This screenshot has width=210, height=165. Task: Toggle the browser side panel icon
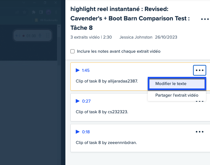tap(41, 12)
